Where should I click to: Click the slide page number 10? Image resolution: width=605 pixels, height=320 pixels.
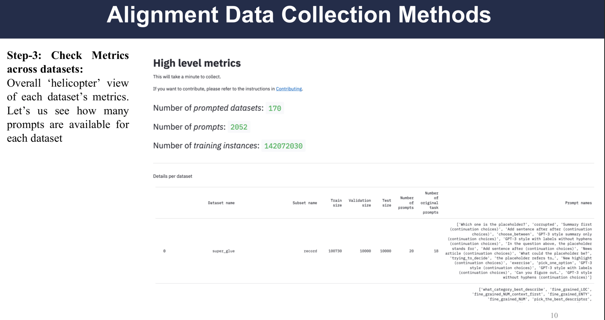pyautogui.click(x=554, y=315)
